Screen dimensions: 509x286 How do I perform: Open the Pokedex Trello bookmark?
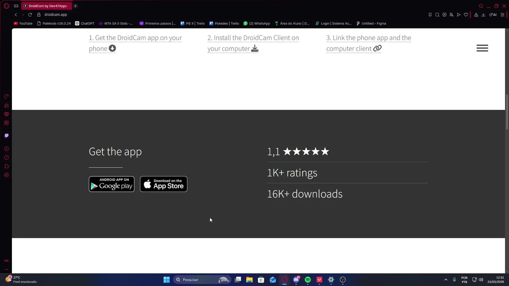224,23
